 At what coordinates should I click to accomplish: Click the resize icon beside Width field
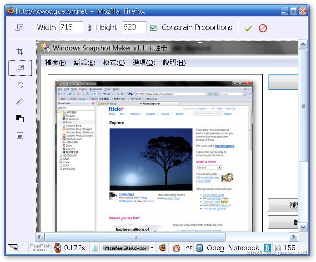point(20,28)
